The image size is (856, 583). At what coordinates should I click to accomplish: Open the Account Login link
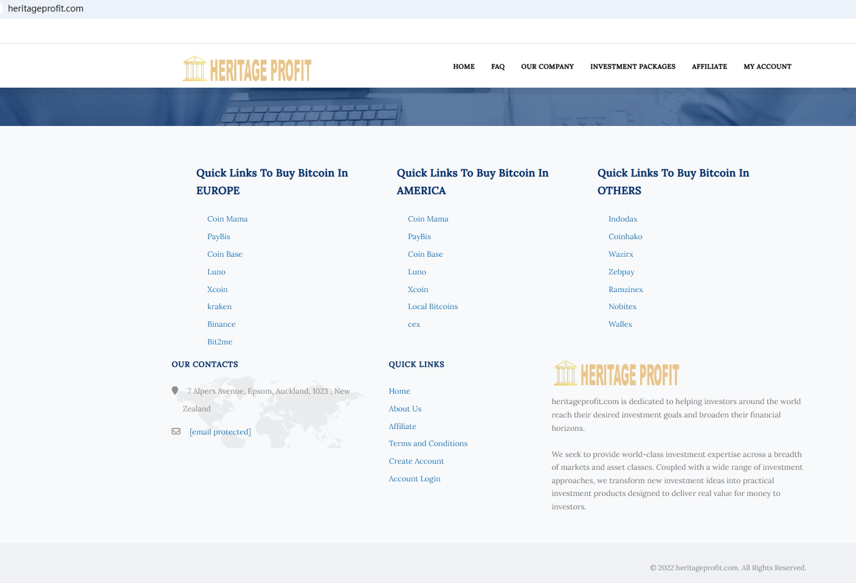coord(414,479)
